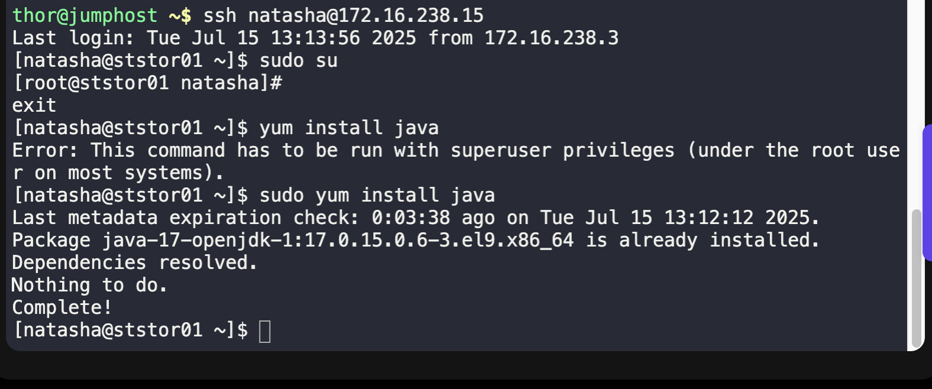The height and width of the screenshot is (389, 932).
Task: Click the 'superuser privileges' text
Action: pos(562,150)
